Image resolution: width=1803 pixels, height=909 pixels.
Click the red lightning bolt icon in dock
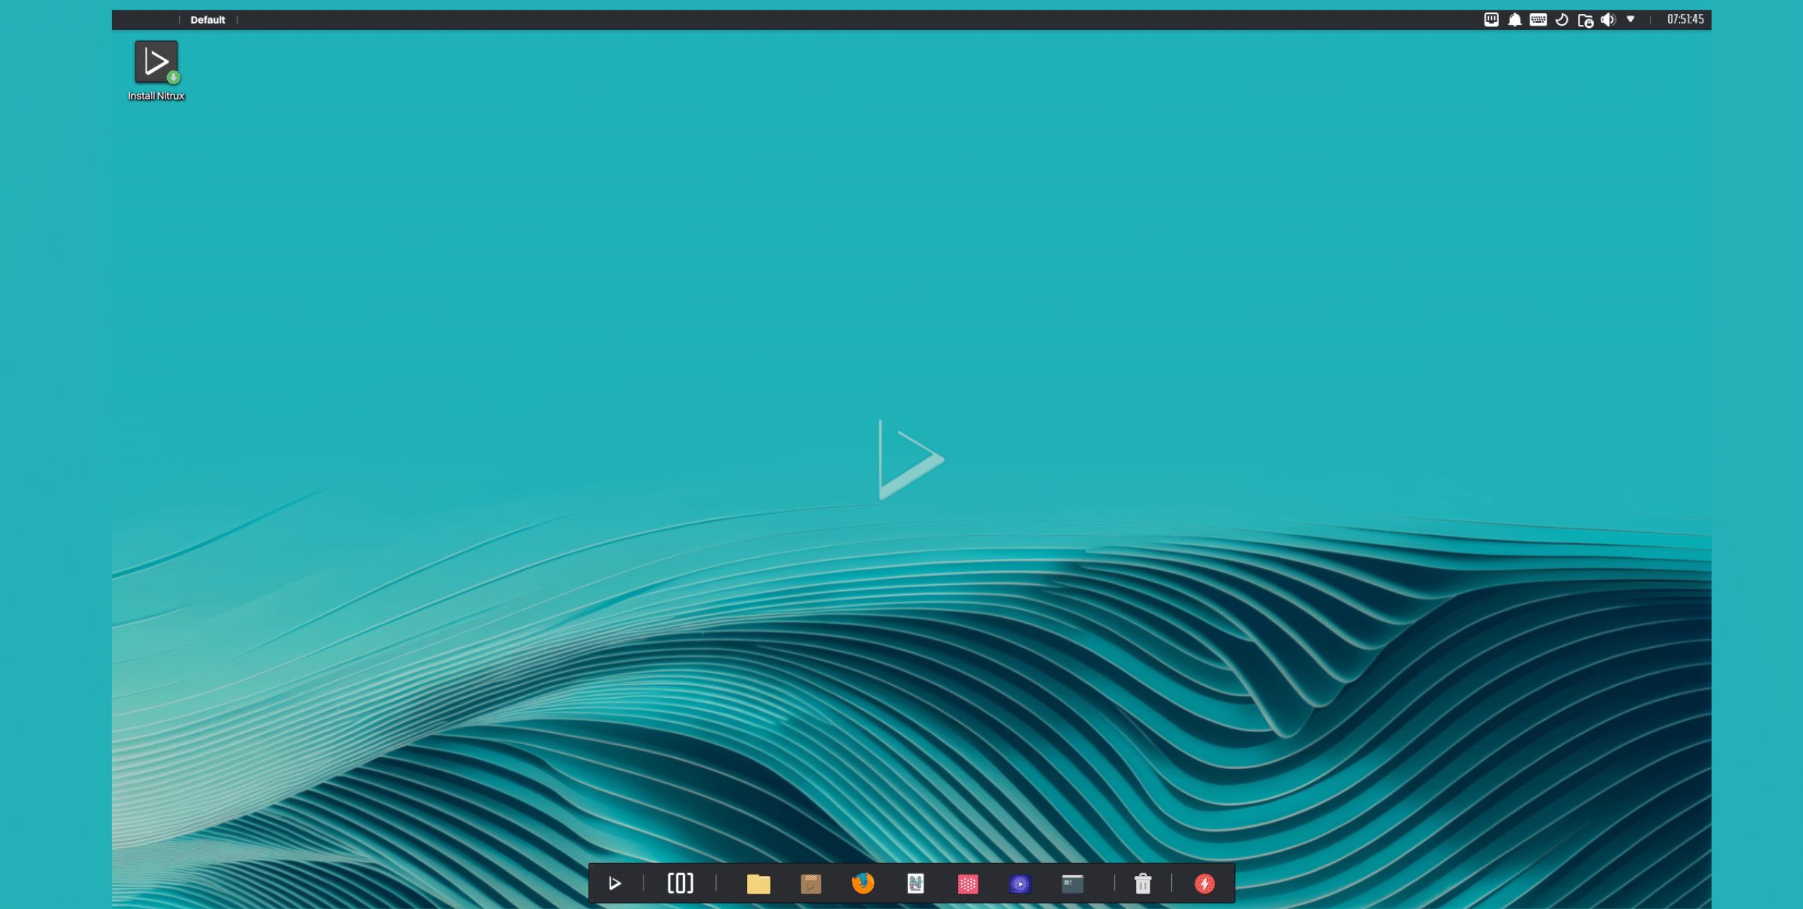1204,883
